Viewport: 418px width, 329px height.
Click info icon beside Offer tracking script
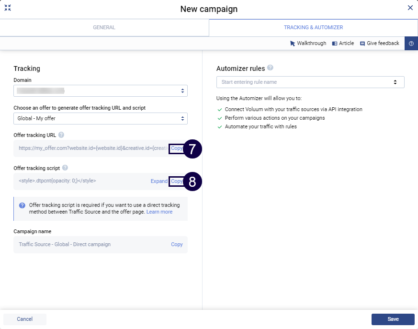65,168
